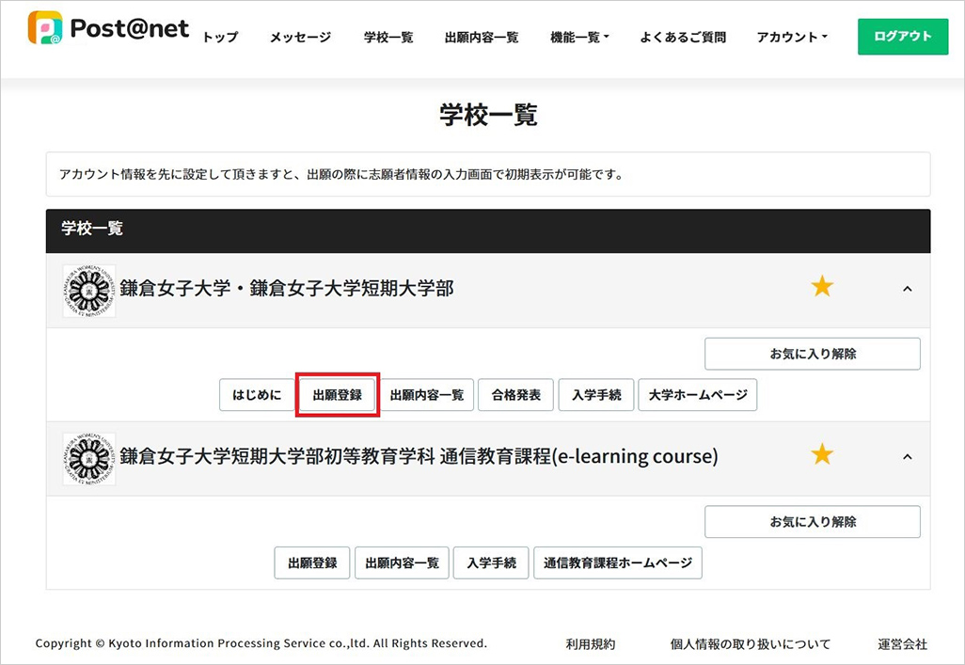Open よくあるご質問 in the navigation
Image resolution: width=965 pixels, height=665 pixels.
pos(683,37)
